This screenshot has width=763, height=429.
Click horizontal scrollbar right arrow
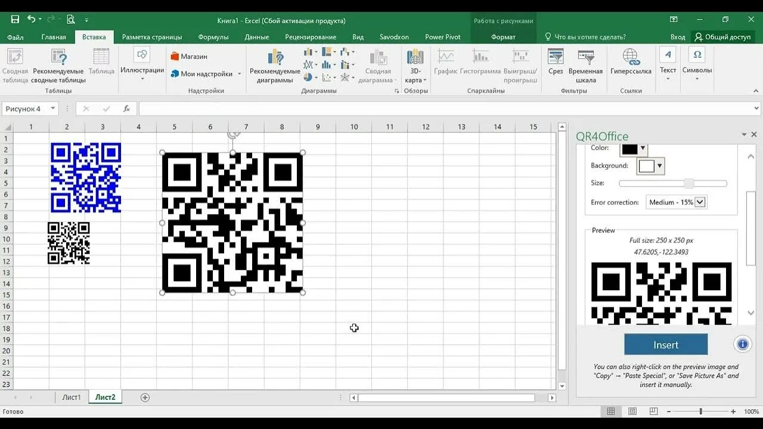click(552, 397)
